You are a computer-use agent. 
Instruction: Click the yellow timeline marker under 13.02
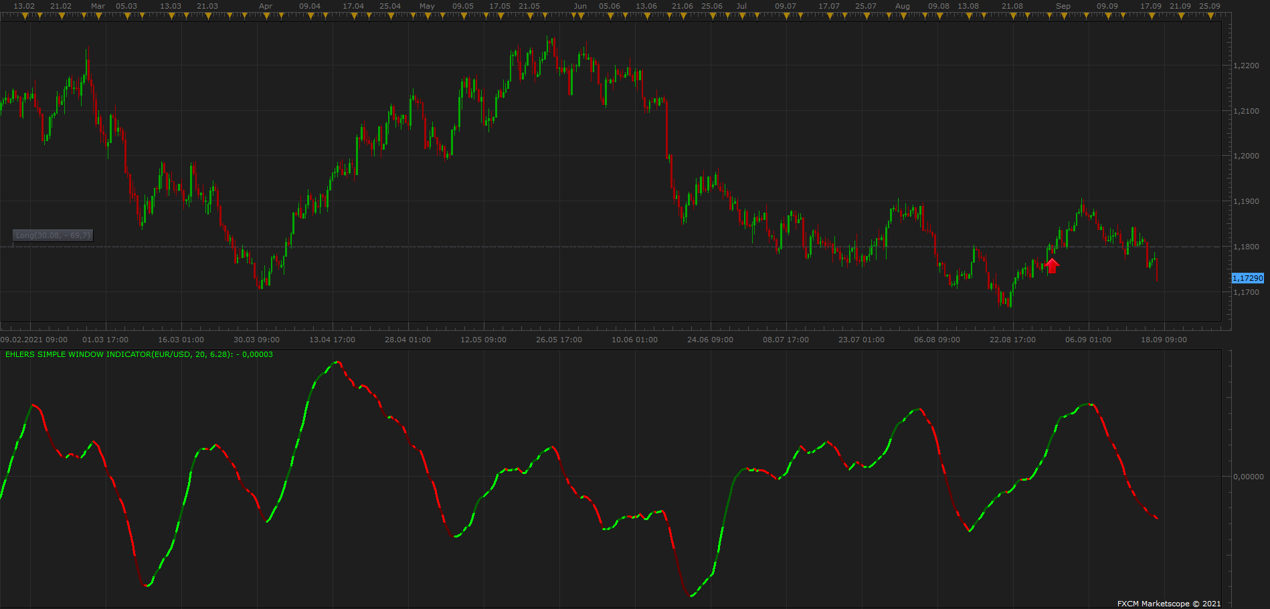point(25,16)
